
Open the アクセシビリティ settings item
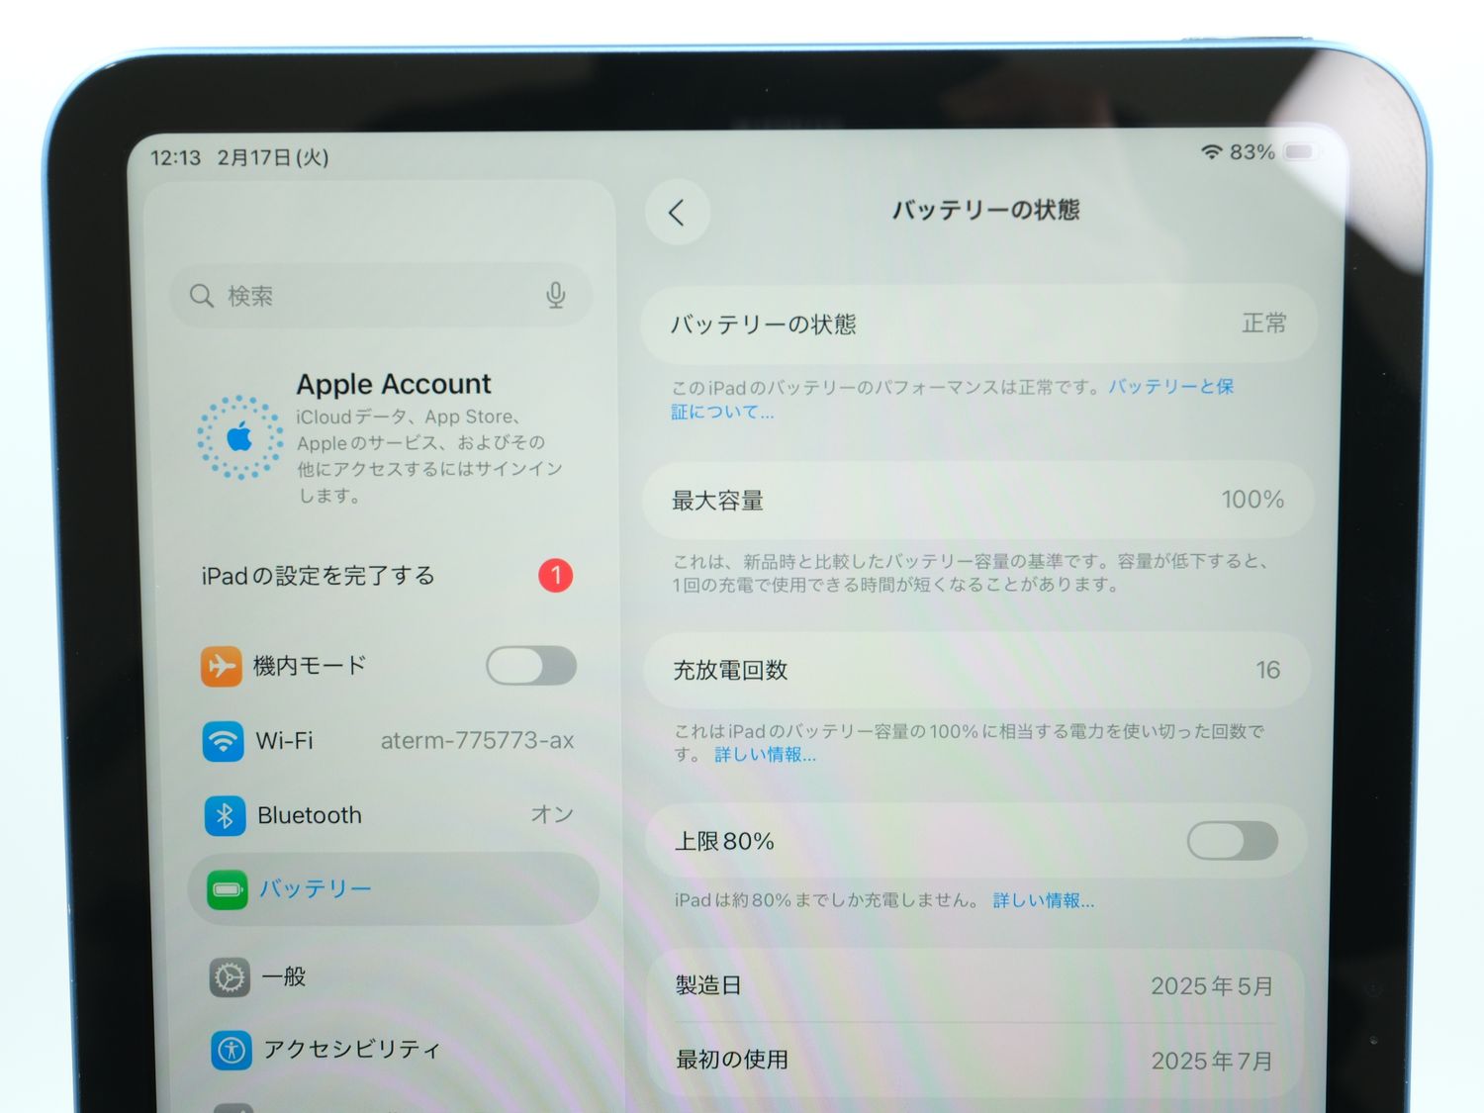coord(351,1050)
